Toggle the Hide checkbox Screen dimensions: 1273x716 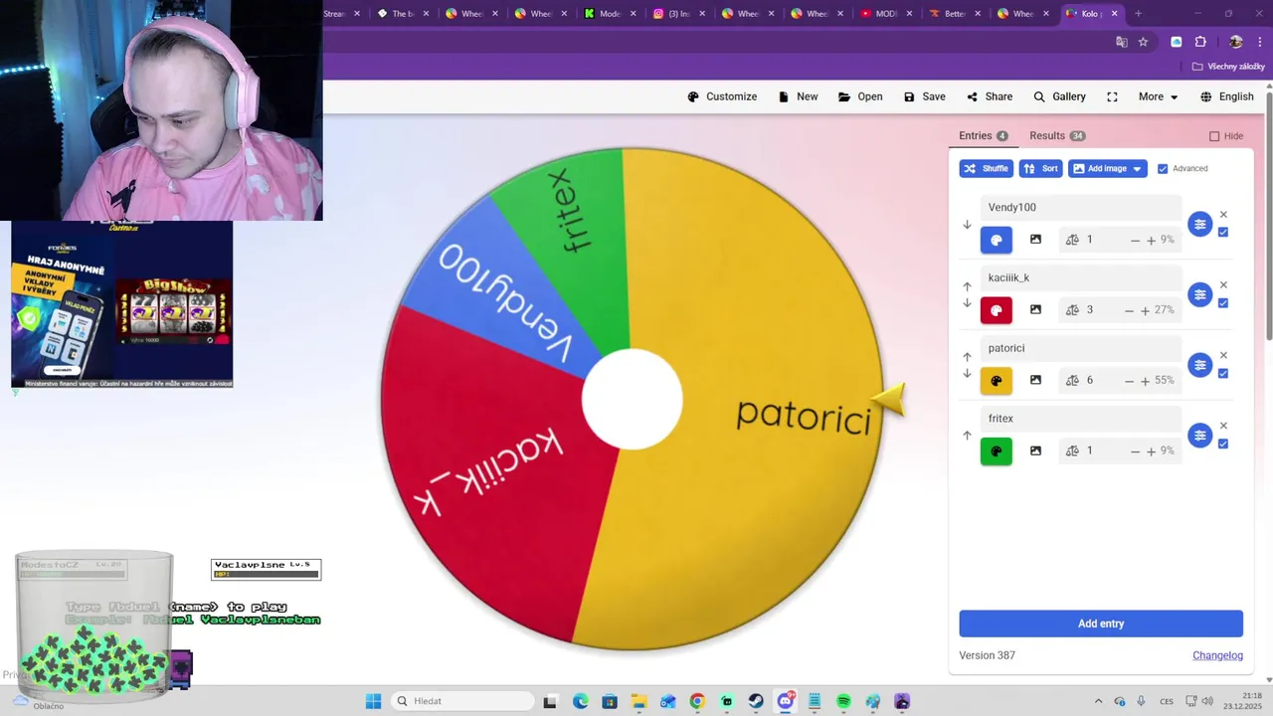pos(1214,136)
